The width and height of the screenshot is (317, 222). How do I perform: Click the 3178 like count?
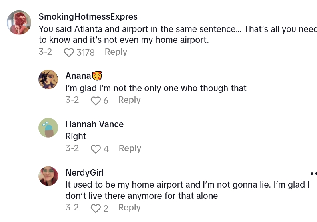tap(86, 52)
